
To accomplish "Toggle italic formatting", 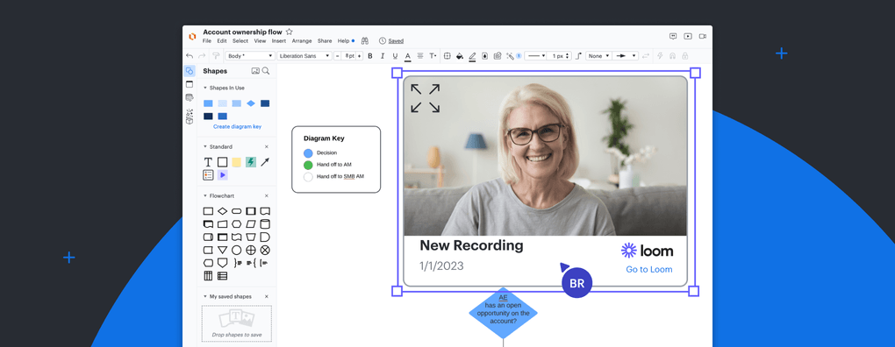I will coord(383,56).
